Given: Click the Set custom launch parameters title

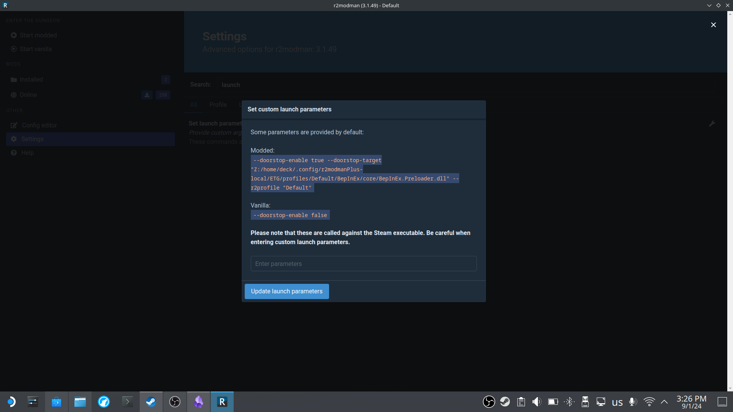Looking at the screenshot, I should [x=289, y=109].
